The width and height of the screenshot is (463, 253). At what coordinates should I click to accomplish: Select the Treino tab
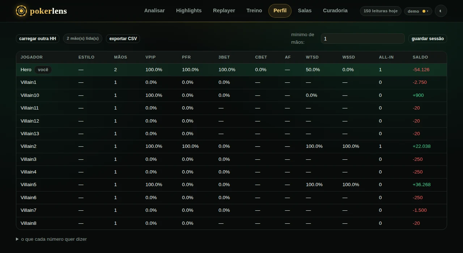254,11
